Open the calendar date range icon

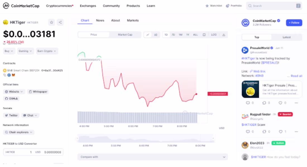coord(204,35)
